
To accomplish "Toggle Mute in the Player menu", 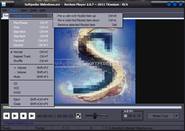I will pos(31,77).
